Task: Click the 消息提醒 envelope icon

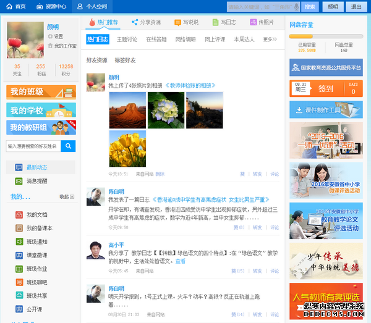Action: point(19,181)
